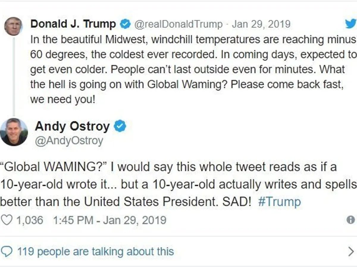Click the Jan 29, 2019 date on Trump's tweet
The width and height of the screenshot is (357, 267).
pos(261,24)
